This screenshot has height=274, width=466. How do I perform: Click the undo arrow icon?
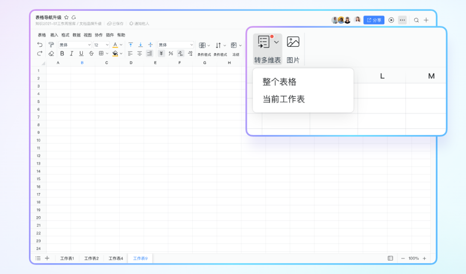pos(40,45)
